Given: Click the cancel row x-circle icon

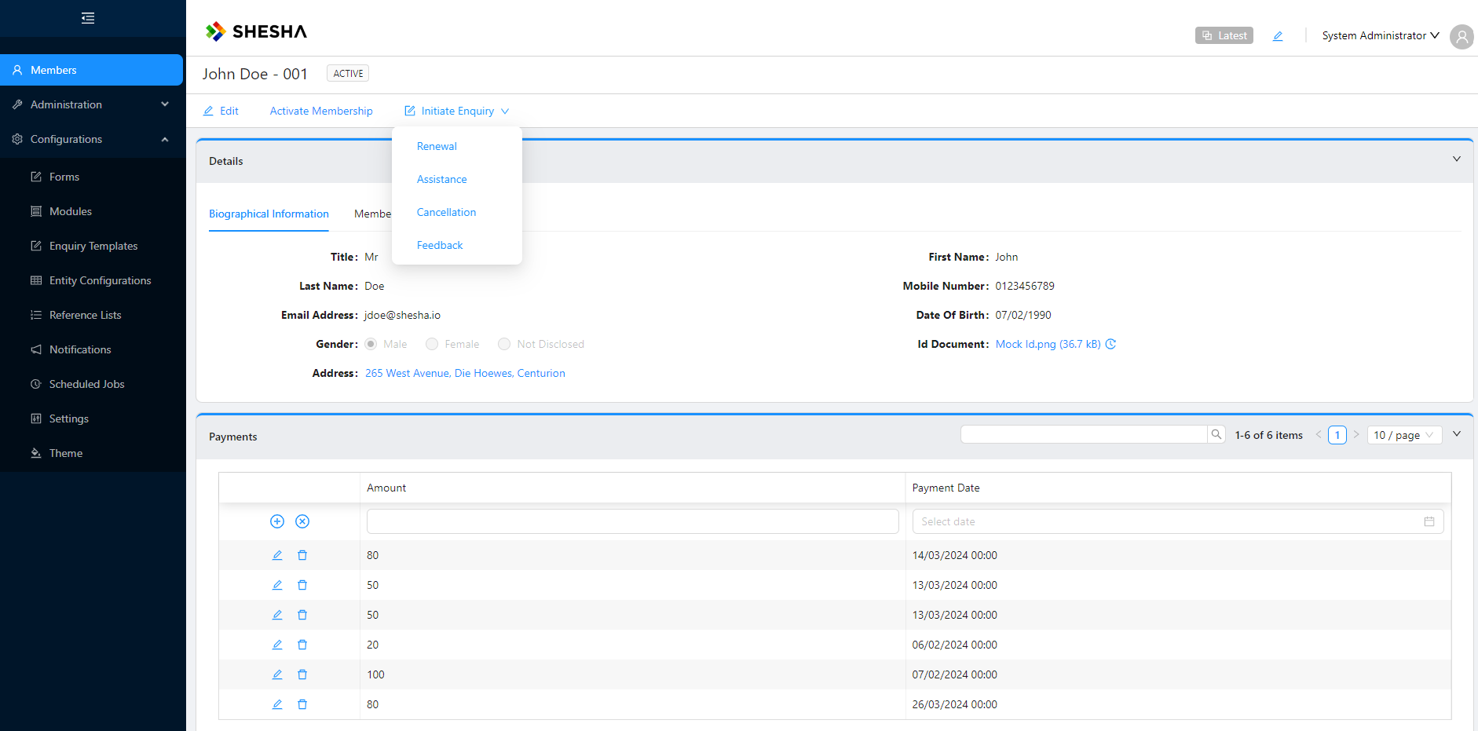Looking at the screenshot, I should (302, 521).
